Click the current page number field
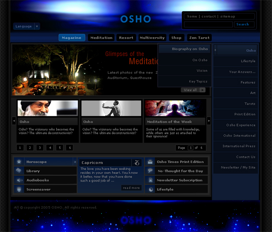The width and height of the screenshot is (272, 232). (x=191, y=148)
